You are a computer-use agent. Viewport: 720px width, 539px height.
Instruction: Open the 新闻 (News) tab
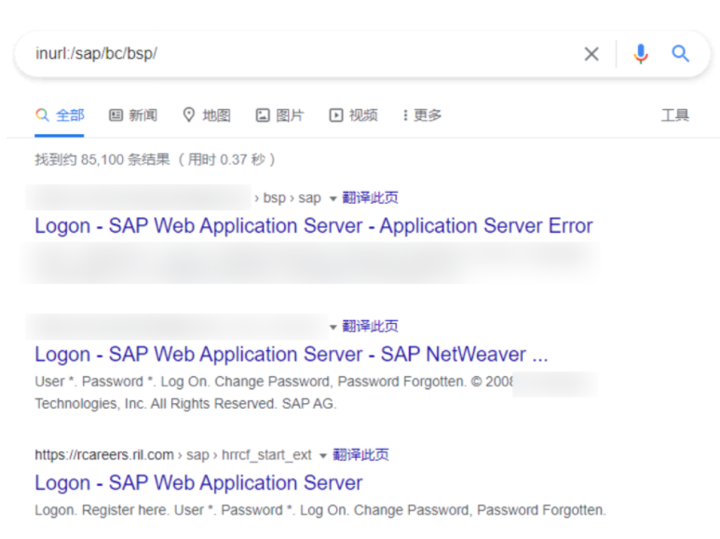pyautogui.click(x=133, y=115)
